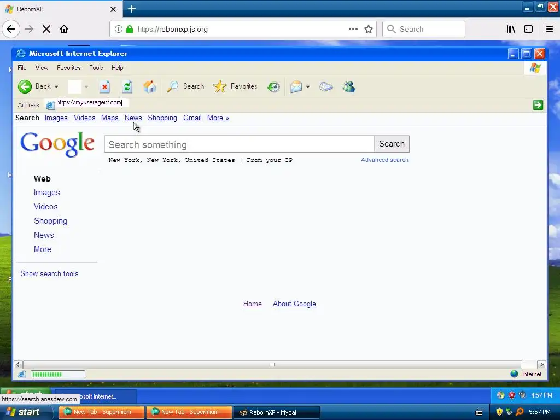Select Videos in the left sidebar
Viewport: 560px width, 420px height.
pos(46,207)
